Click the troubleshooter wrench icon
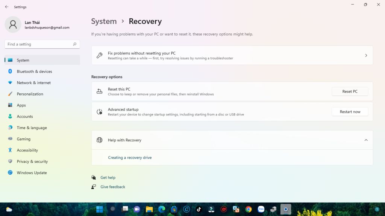Image resolution: width=385 pixels, height=216 pixels. (x=99, y=55)
